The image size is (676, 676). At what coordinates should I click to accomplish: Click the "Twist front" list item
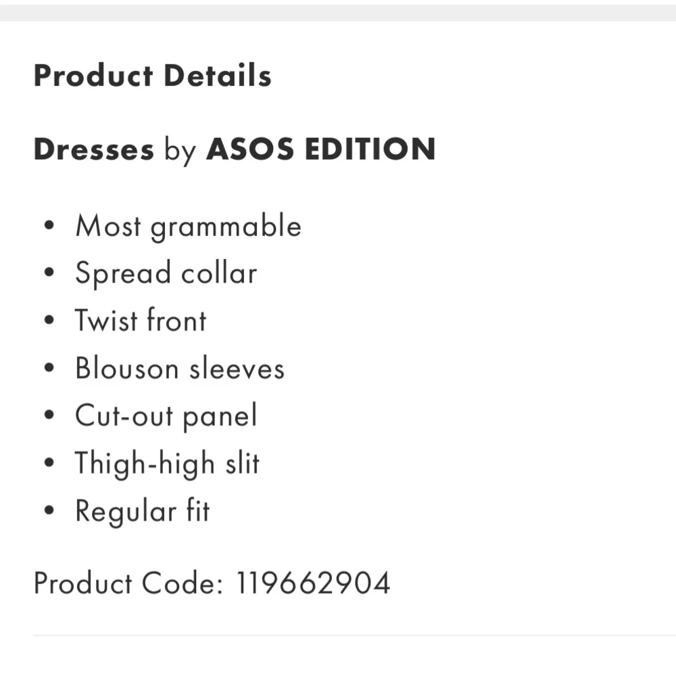tap(141, 321)
